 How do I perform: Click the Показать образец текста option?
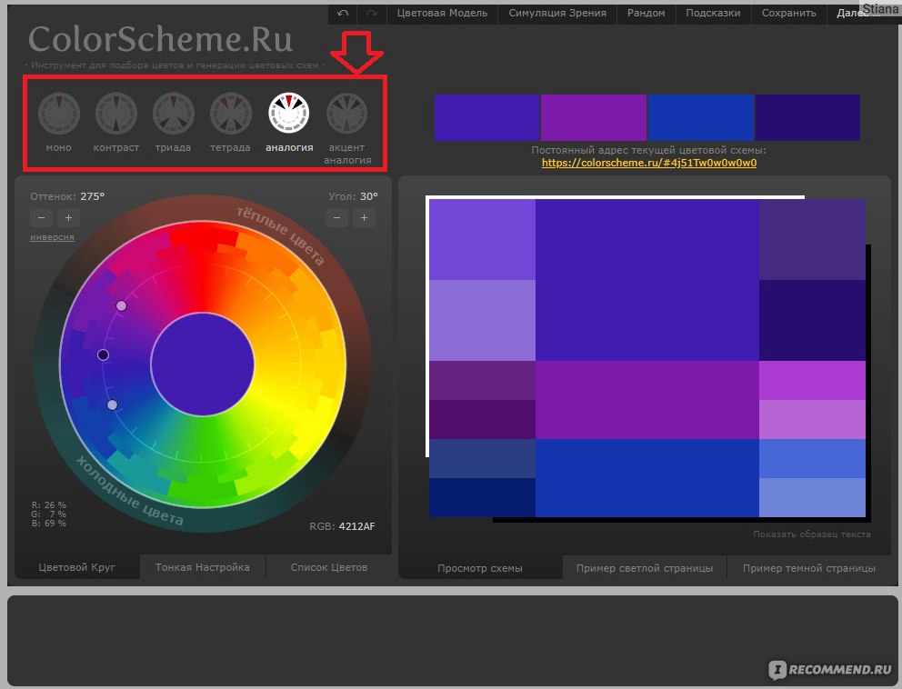(x=811, y=534)
